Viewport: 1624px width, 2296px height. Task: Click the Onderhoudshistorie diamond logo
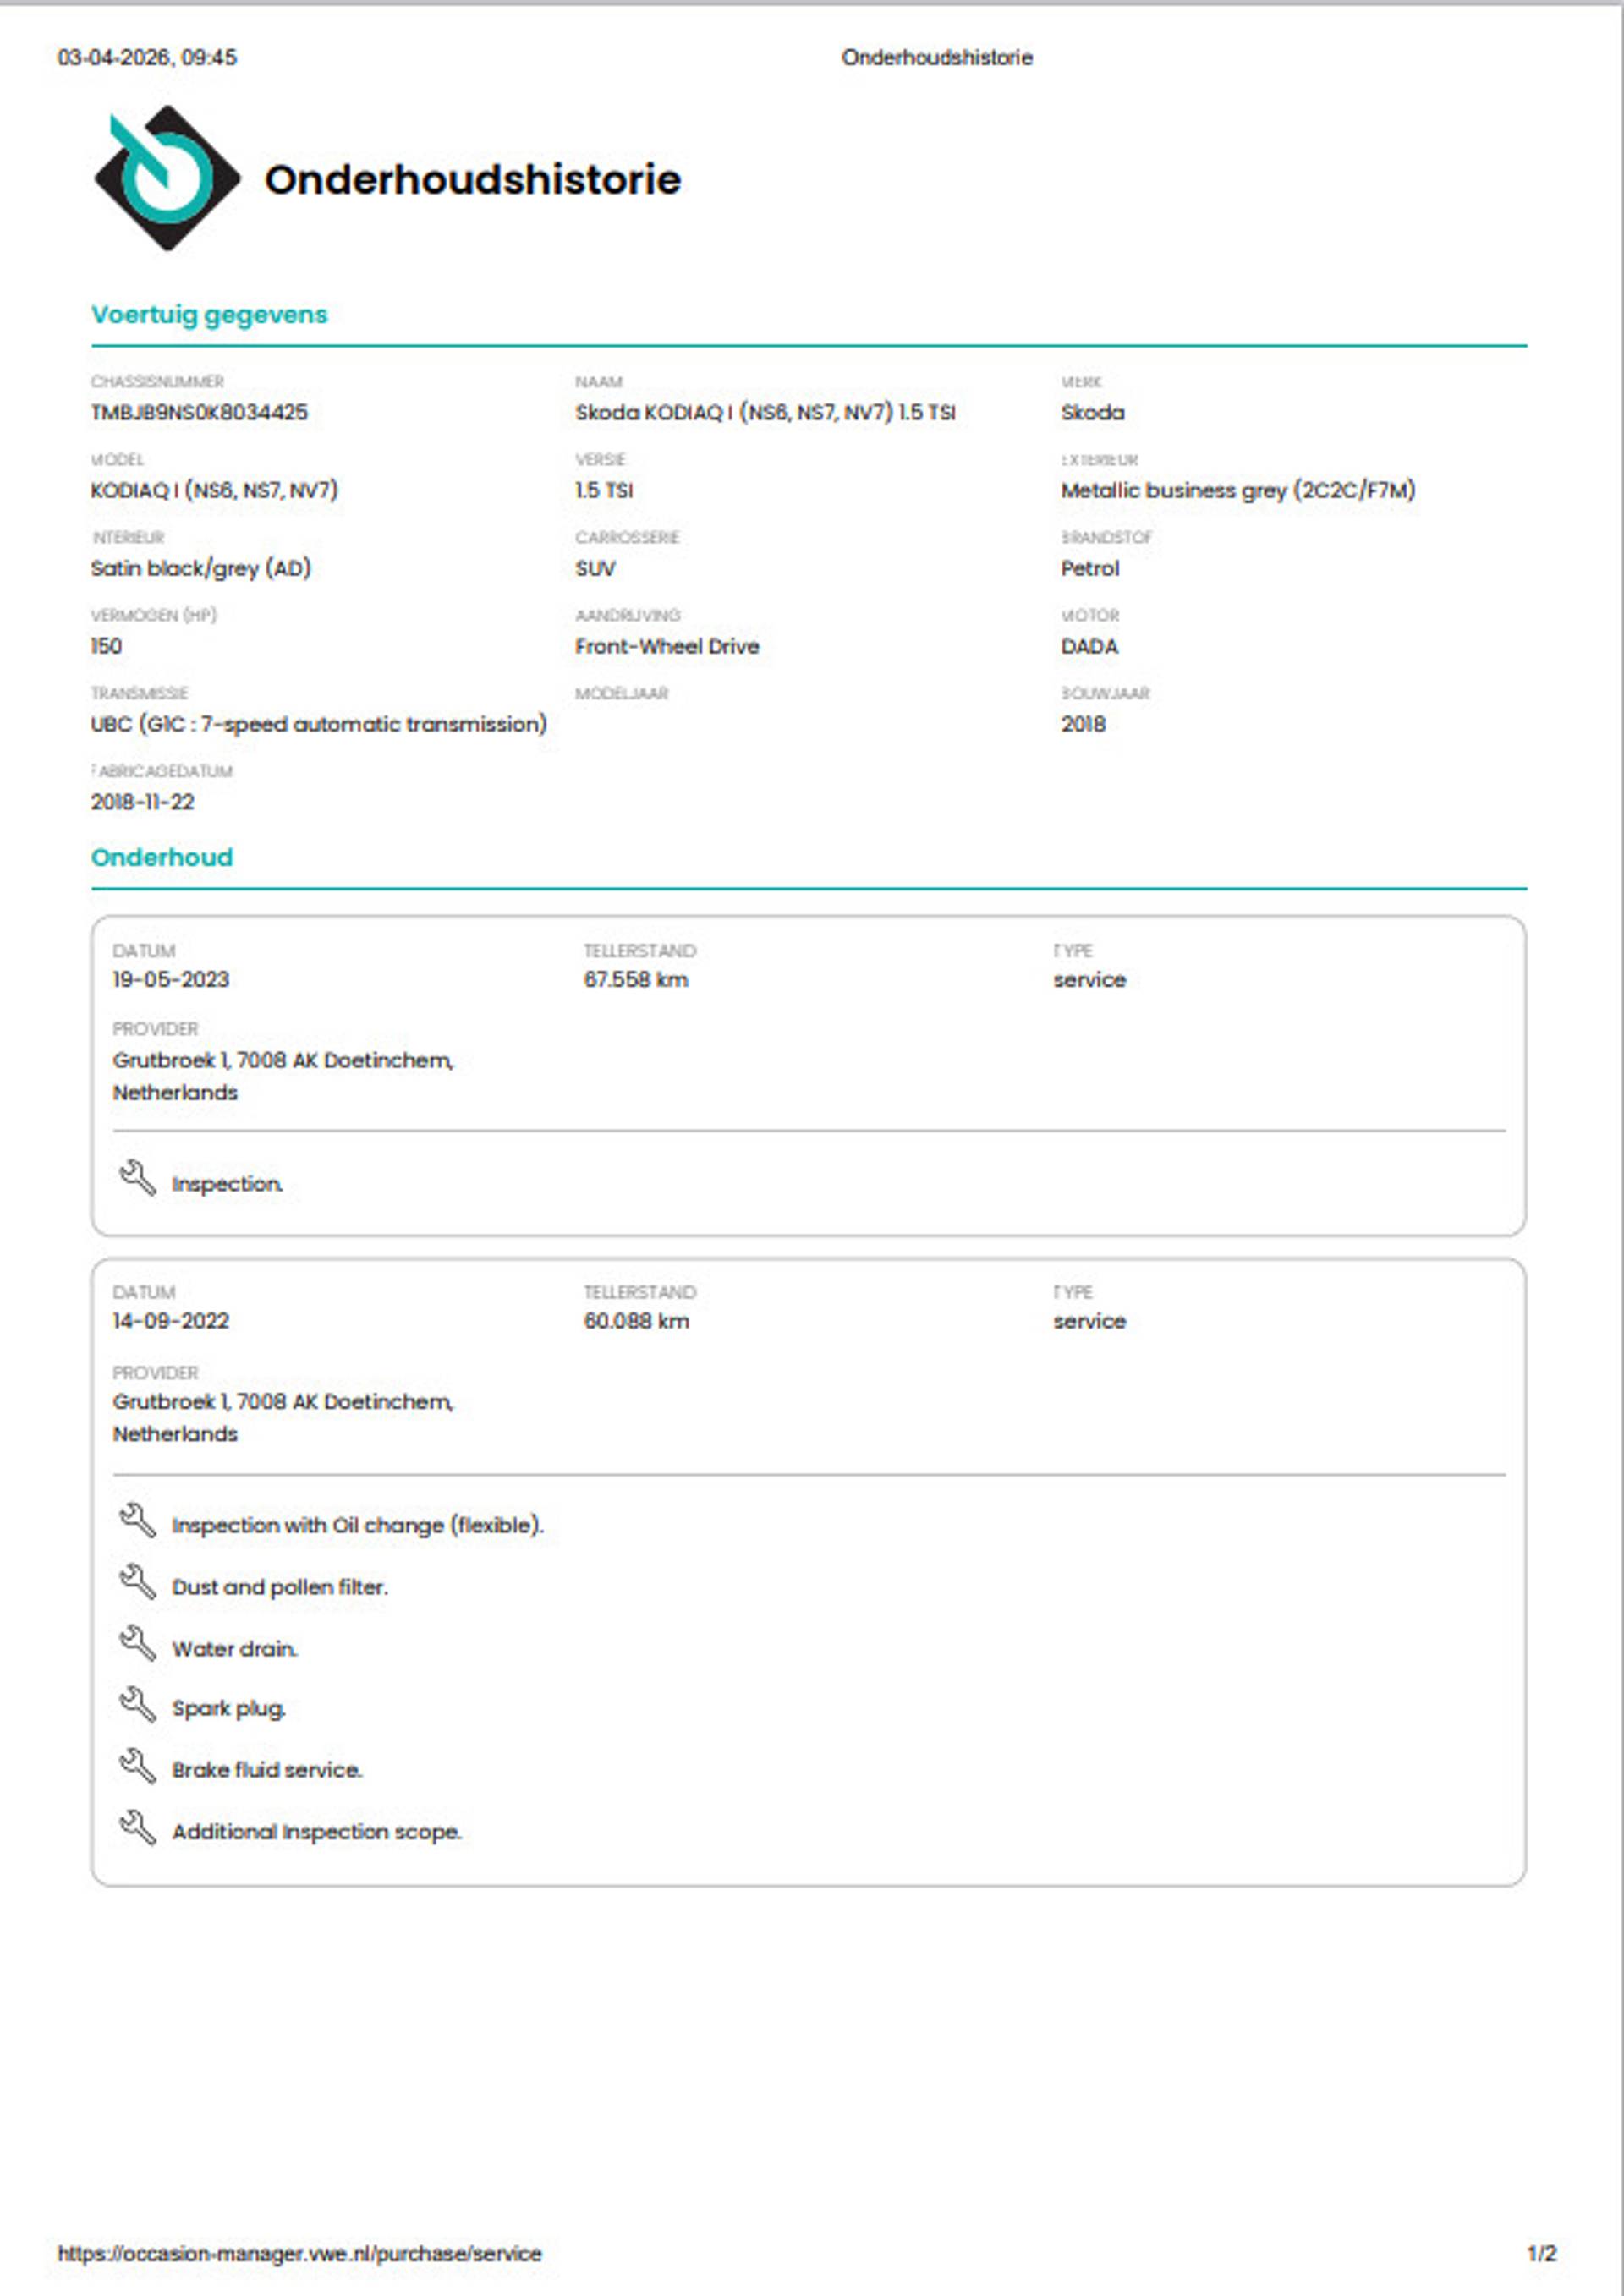click(166, 178)
